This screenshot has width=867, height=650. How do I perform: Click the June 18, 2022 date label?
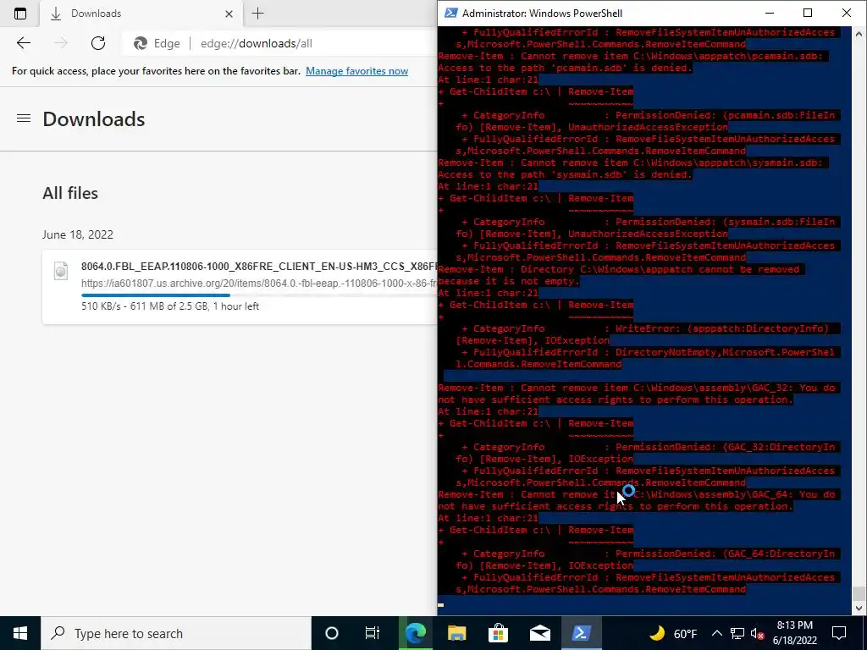[78, 234]
